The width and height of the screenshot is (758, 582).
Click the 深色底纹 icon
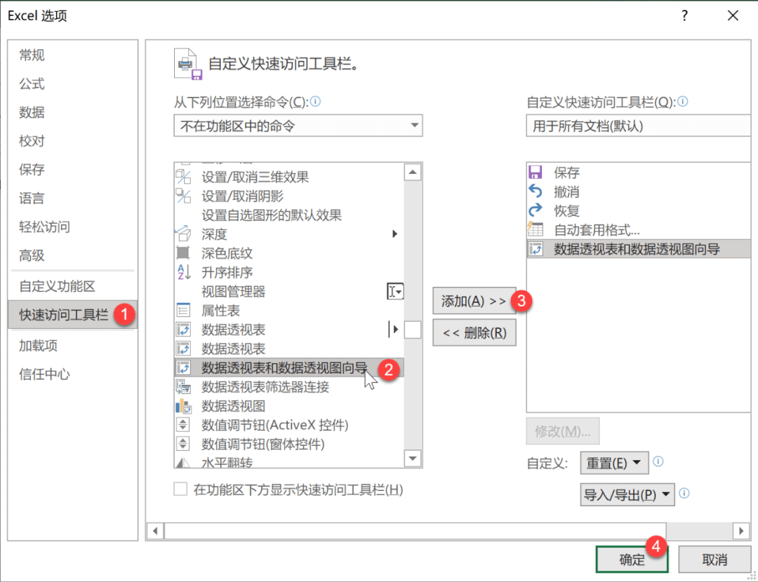[x=183, y=253]
